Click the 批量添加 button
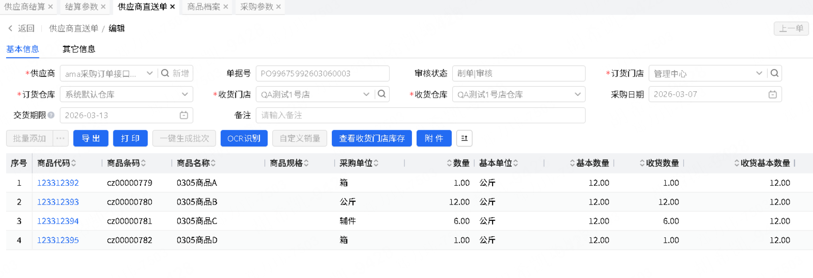This screenshot has width=813, height=278. 30,139
